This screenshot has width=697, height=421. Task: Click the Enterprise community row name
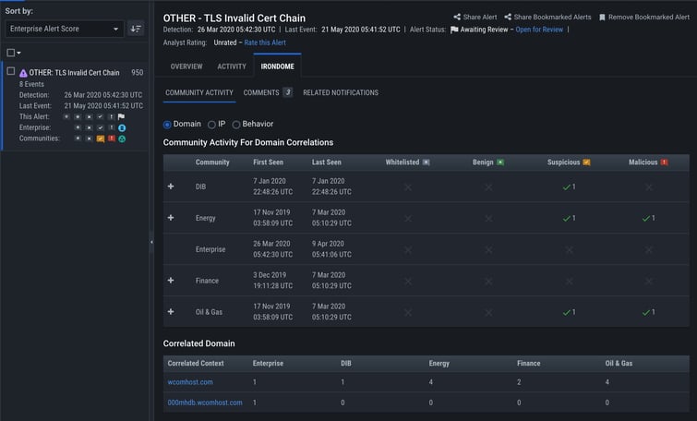tap(210, 249)
